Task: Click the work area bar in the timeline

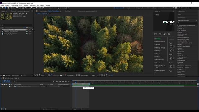Action: tap(81, 84)
